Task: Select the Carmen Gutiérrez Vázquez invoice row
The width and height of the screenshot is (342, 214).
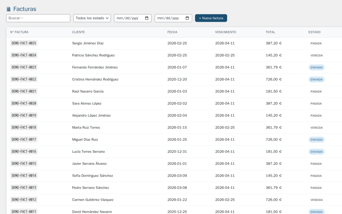Action: tap(134, 199)
